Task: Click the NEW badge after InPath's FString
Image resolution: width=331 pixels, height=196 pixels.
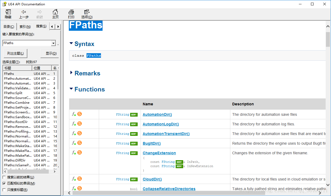Action: pyautogui.click(x=179, y=162)
